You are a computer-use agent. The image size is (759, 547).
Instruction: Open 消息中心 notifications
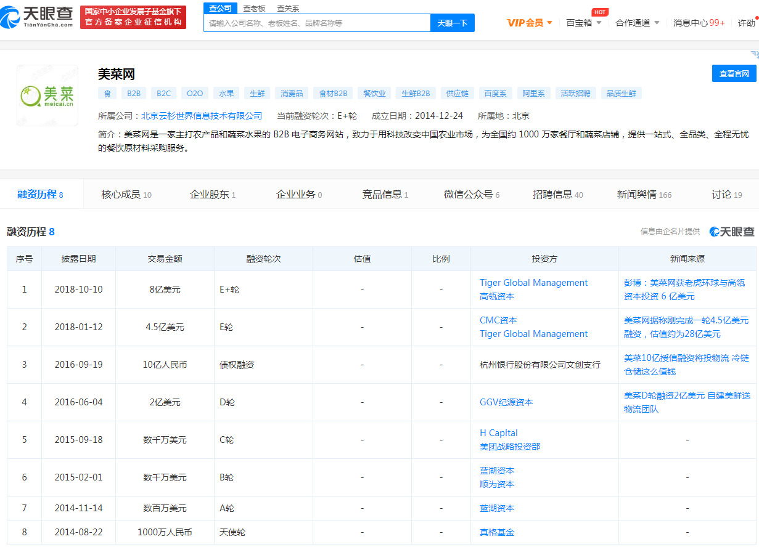(699, 23)
